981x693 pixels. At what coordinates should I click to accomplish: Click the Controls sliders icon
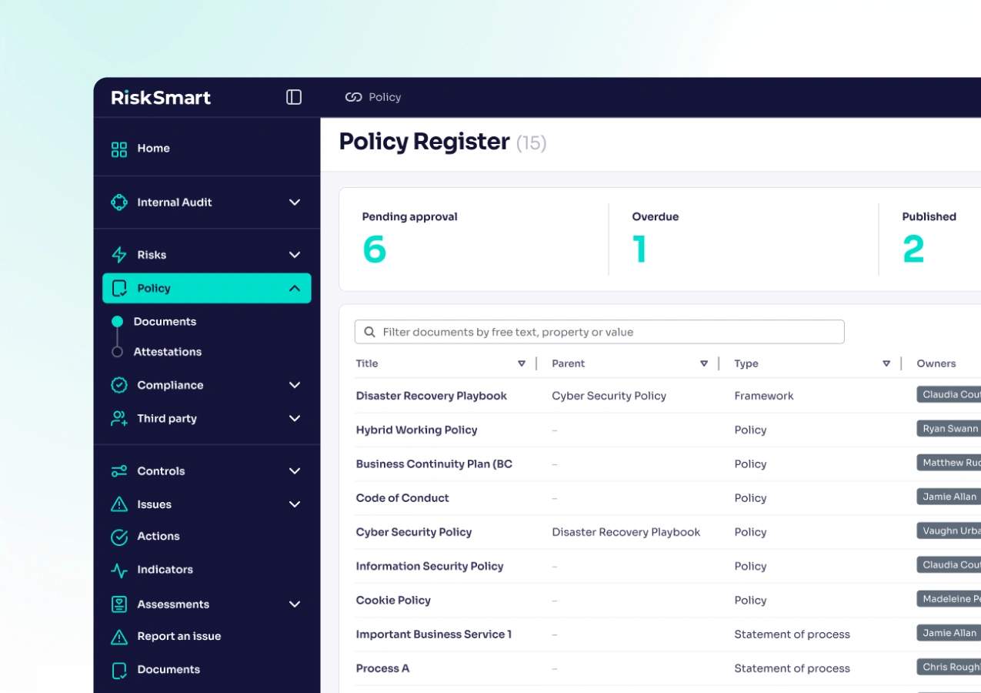pyautogui.click(x=119, y=471)
